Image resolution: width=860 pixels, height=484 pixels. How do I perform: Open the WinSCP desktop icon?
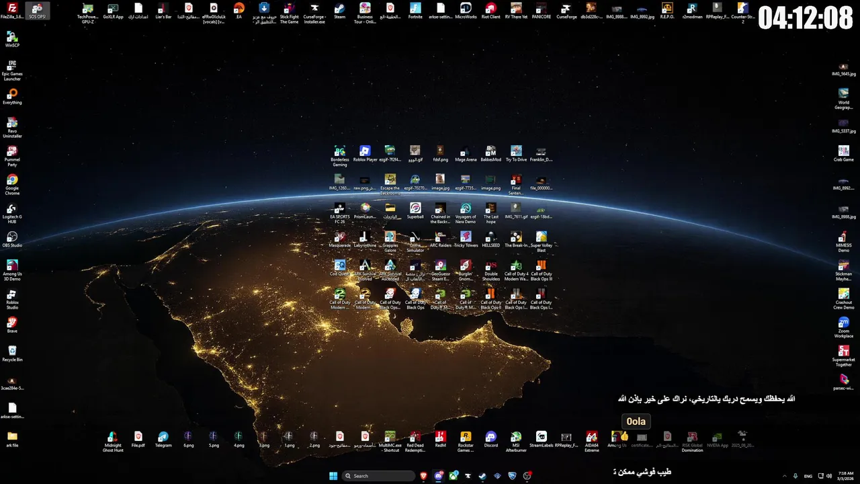[12, 39]
